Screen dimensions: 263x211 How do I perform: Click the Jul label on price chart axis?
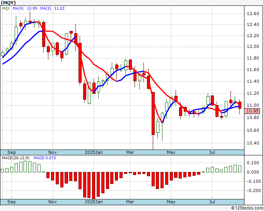(x=212, y=152)
